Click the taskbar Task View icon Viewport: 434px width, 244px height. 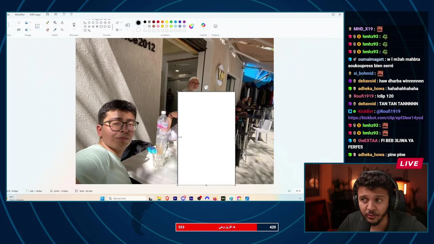tap(151, 199)
